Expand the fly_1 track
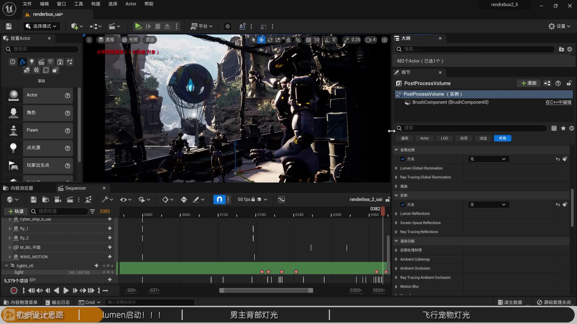Viewport: 577px width, 324px height. (10, 229)
